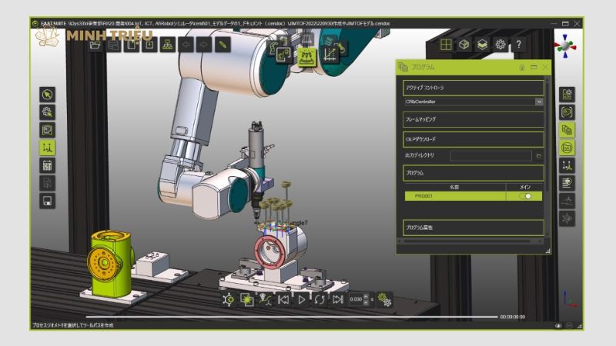Expand the OLPダウンロード section
This screenshot has width=616, height=346.
pos(474,139)
